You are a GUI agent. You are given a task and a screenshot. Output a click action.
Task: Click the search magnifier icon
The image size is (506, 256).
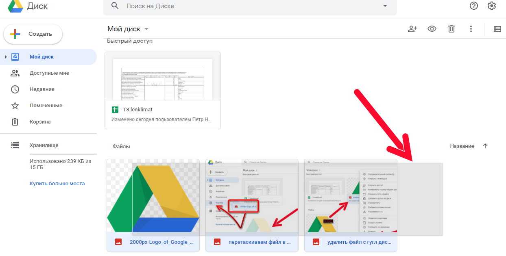coord(115,6)
